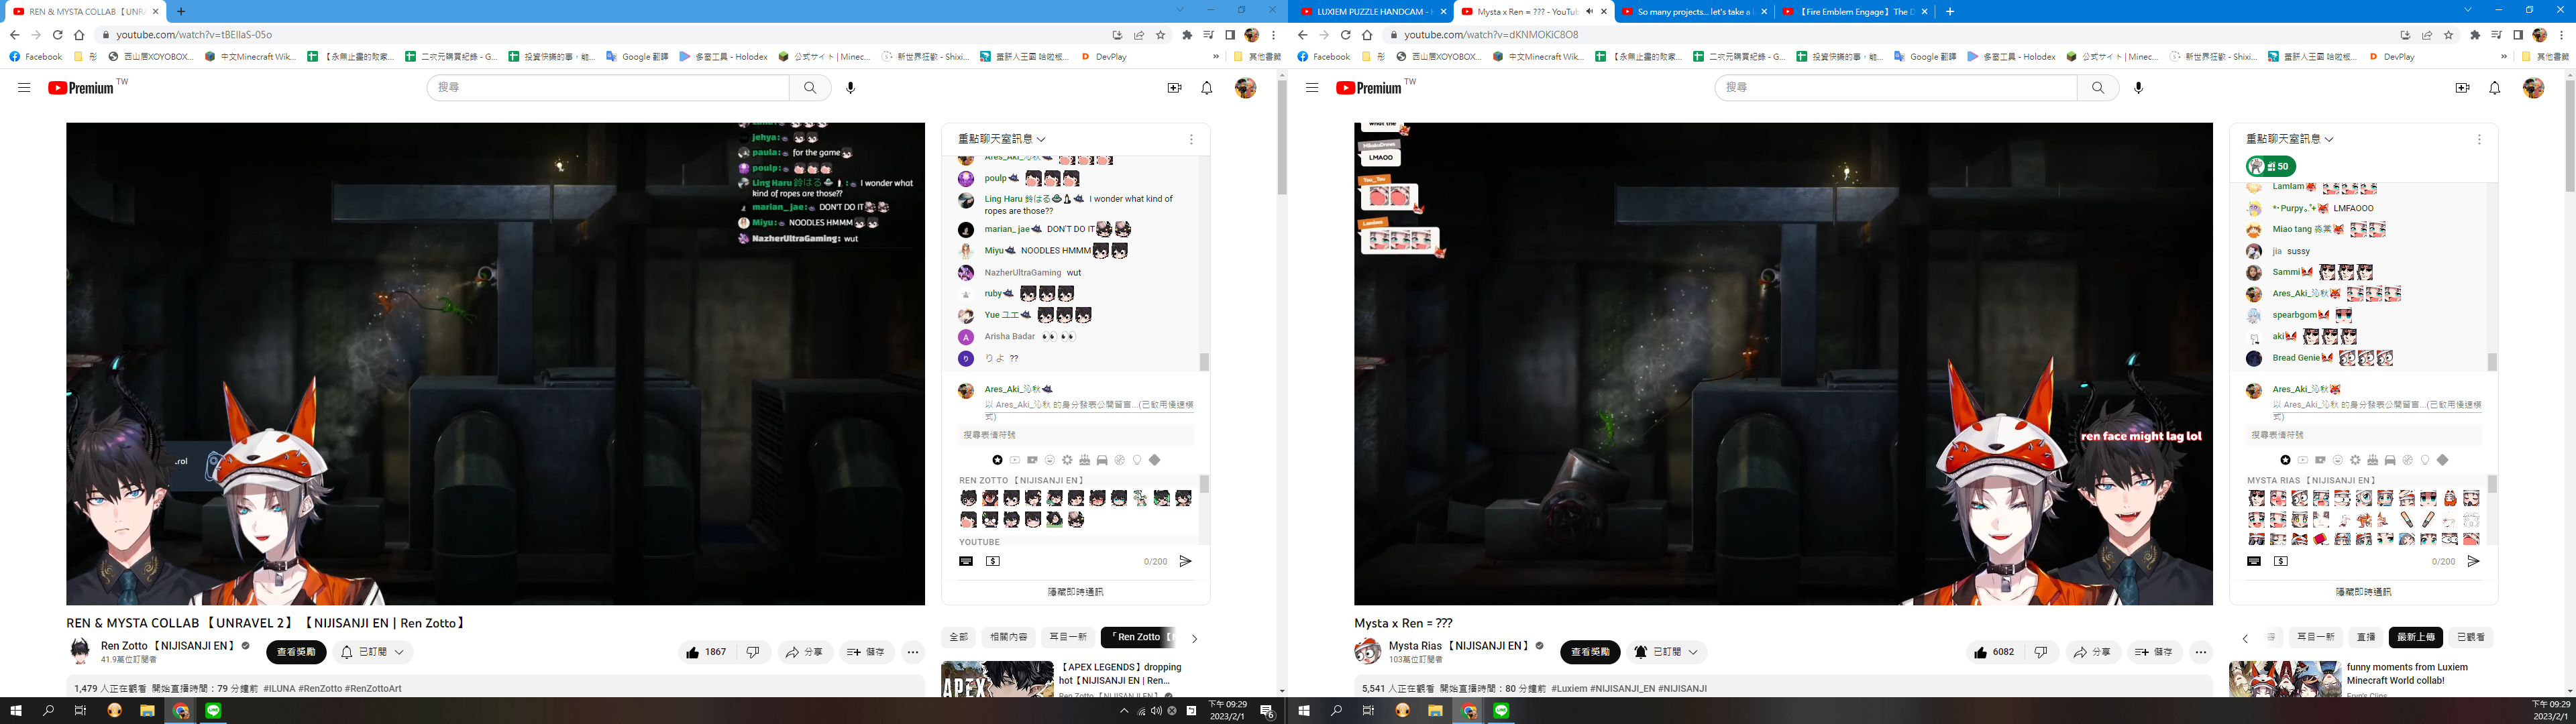Start voice search in right window
Viewport: 2576px width, 724px height.
(2139, 88)
